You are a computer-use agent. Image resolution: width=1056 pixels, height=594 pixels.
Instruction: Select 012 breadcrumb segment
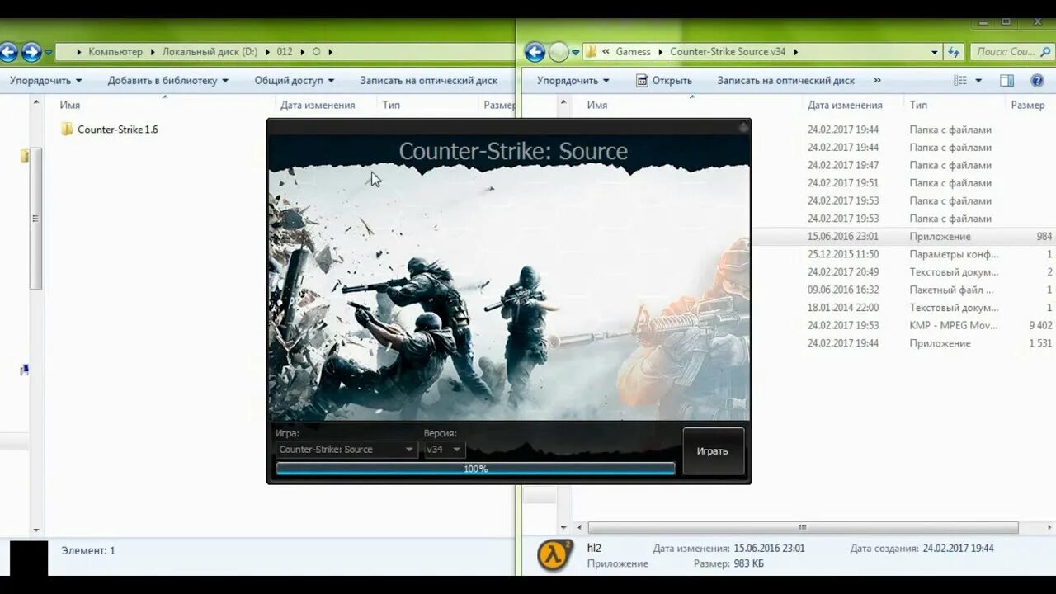point(285,51)
